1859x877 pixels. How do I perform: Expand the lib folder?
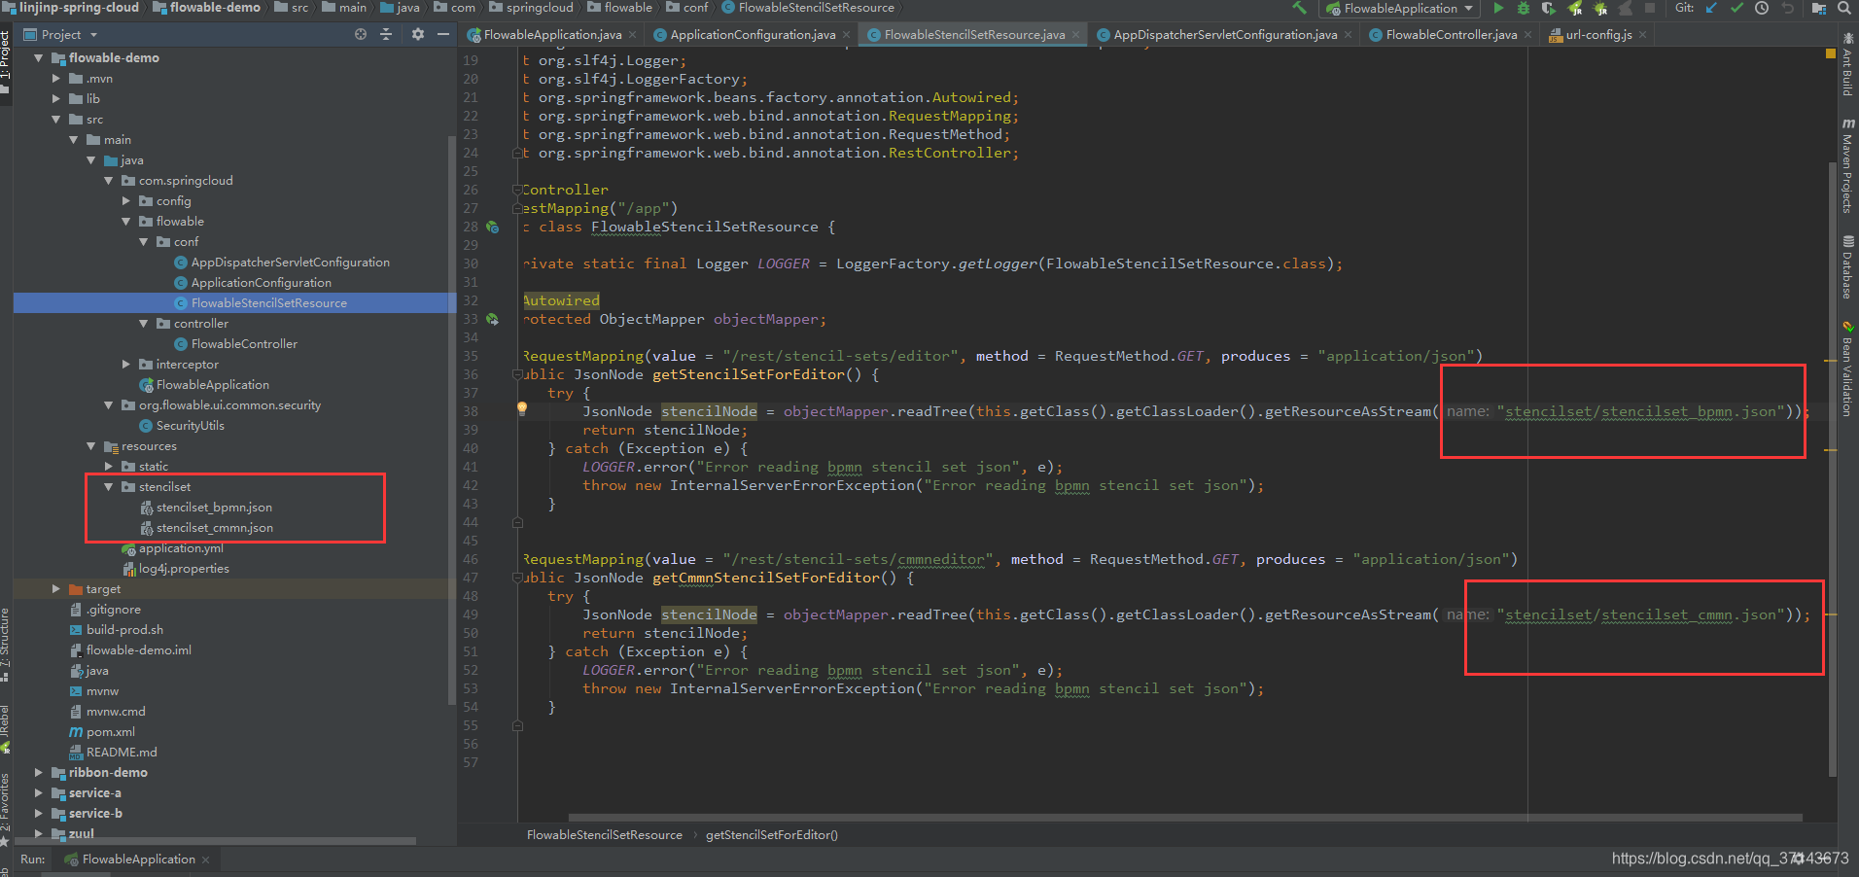click(x=56, y=99)
